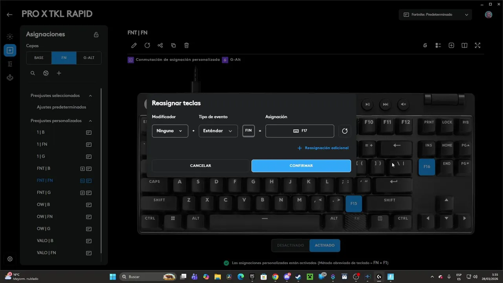Add a Reasignación adicional
This screenshot has width=503, height=283.
pyautogui.click(x=323, y=148)
